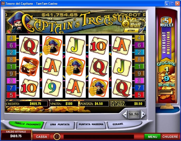
Task: Decrease line bet with minus arrow
Action: (125, 114)
